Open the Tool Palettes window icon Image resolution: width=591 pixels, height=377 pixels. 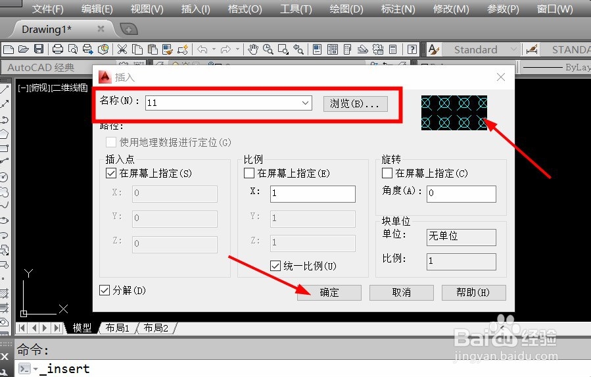pos(348,49)
